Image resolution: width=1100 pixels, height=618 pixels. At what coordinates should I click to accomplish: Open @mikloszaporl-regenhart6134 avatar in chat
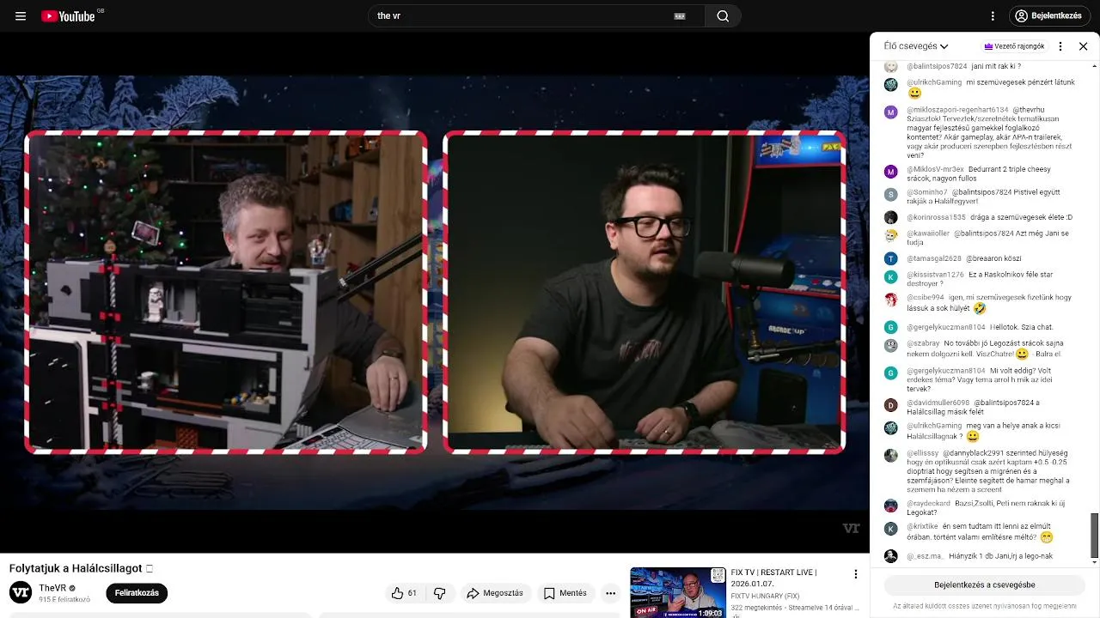coord(891,112)
